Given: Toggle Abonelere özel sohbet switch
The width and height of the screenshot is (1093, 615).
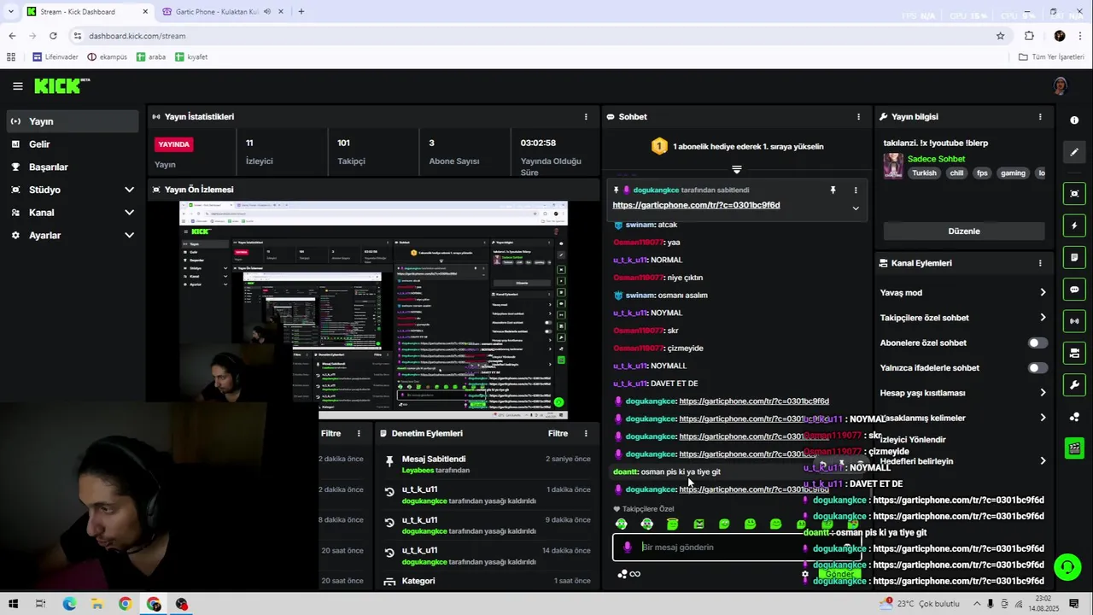Looking at the screenshot, I should (x=1037, y=343).
